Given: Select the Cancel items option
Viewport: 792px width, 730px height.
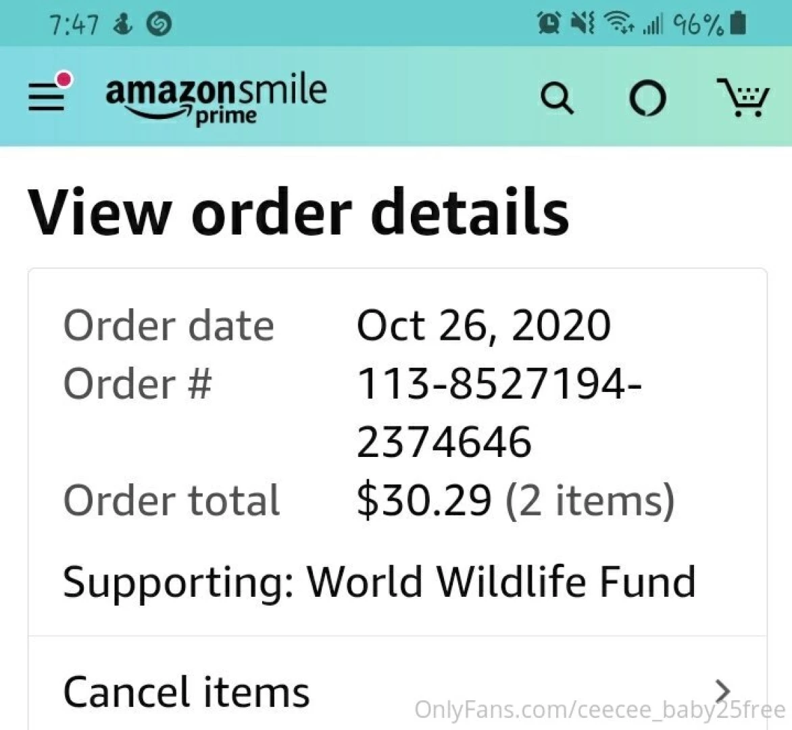Looking at the screenshot, I should 187,692.
